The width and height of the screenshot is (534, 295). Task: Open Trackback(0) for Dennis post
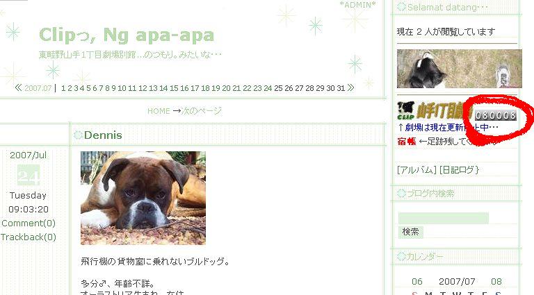pyautogui.click(x=29, y=237)
